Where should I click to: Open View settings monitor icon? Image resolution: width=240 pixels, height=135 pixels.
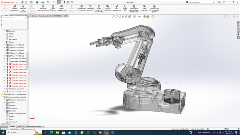point(153,16)
